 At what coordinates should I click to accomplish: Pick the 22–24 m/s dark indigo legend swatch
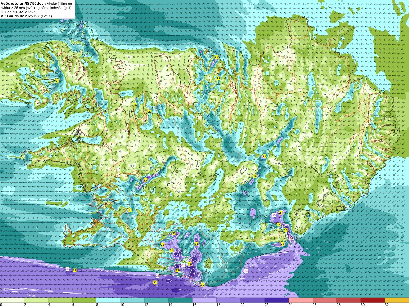click(276, 300)
